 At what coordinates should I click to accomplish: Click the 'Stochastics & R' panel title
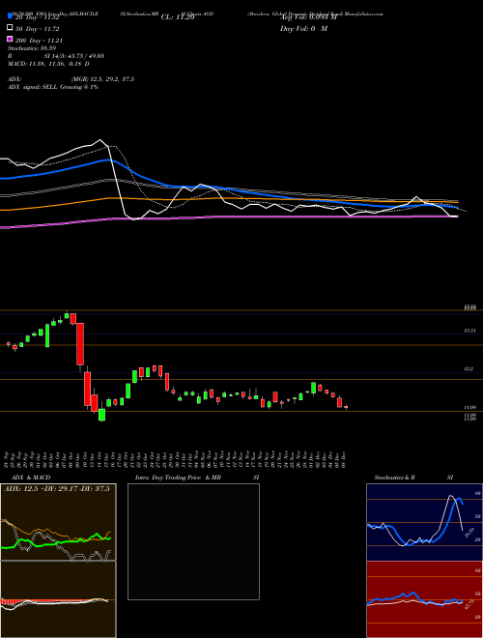[395, 478]
